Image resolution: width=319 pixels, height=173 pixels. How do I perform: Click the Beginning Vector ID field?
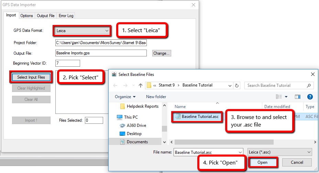coord(67,63)
